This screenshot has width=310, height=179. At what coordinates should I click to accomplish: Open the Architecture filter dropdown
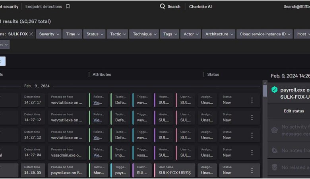pos(219,34)
